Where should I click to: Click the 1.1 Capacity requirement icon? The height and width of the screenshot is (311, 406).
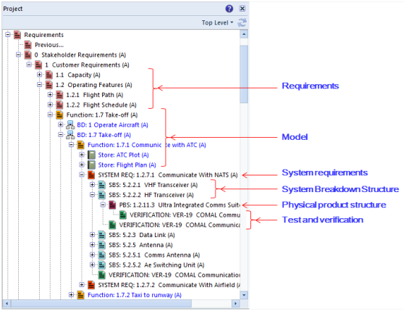pyautogui.click(x=49, y=75)
